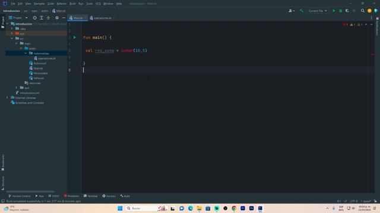Open the Current File run configuration dropdown
The height and width of the screenshot is (213, 380).
(x=318, y=11)
